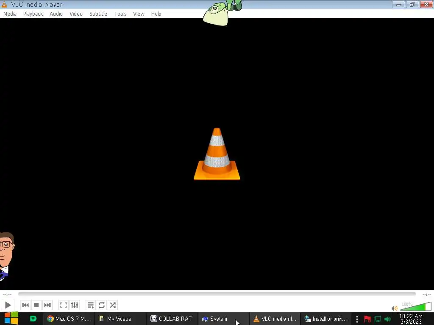The width and height of the screenshot is (434, 325).
Task: Toggle loop repeat mode
Action: pyautogui.click(x=102, y=305)
